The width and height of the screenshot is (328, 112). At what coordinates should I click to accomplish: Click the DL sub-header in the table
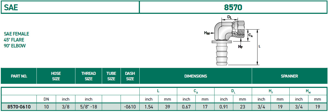(x=233, y=92)
